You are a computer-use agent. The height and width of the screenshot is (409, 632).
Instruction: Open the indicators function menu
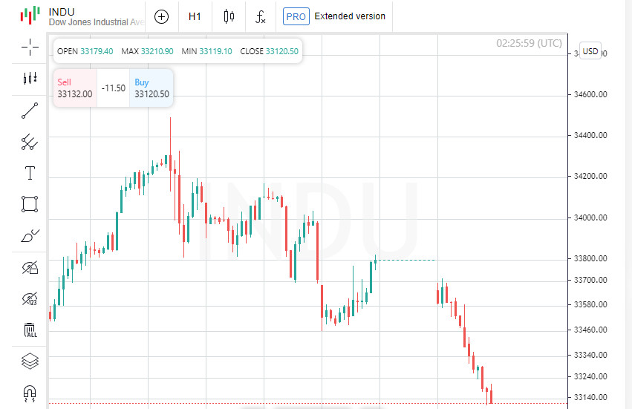[260, 16]
